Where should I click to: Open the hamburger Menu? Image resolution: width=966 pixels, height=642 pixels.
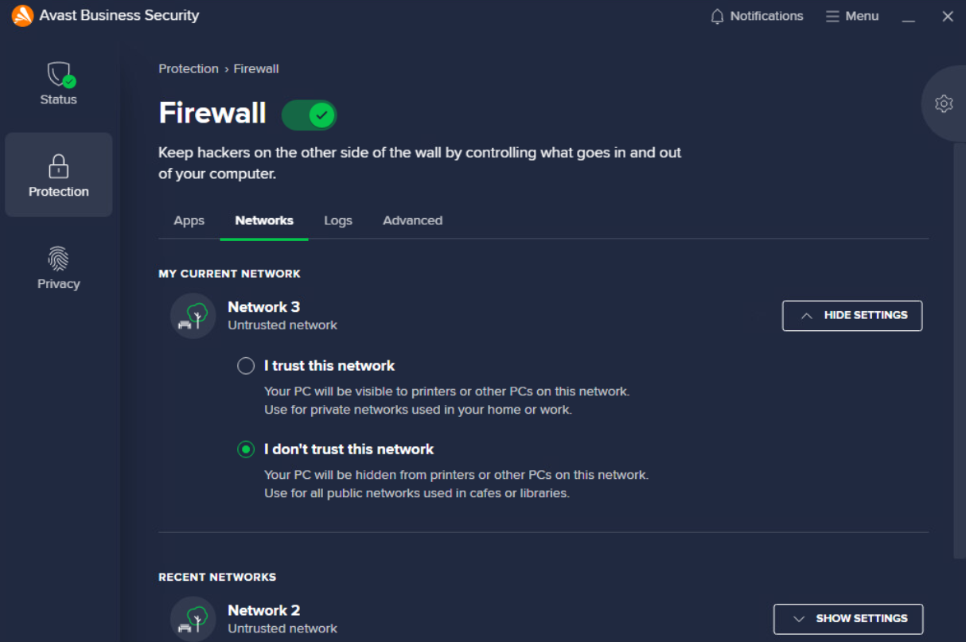[x=852, y=16]
